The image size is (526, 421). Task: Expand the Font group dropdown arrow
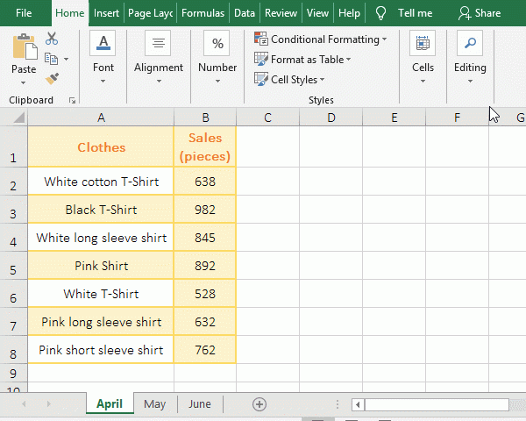tap(103, 82)
